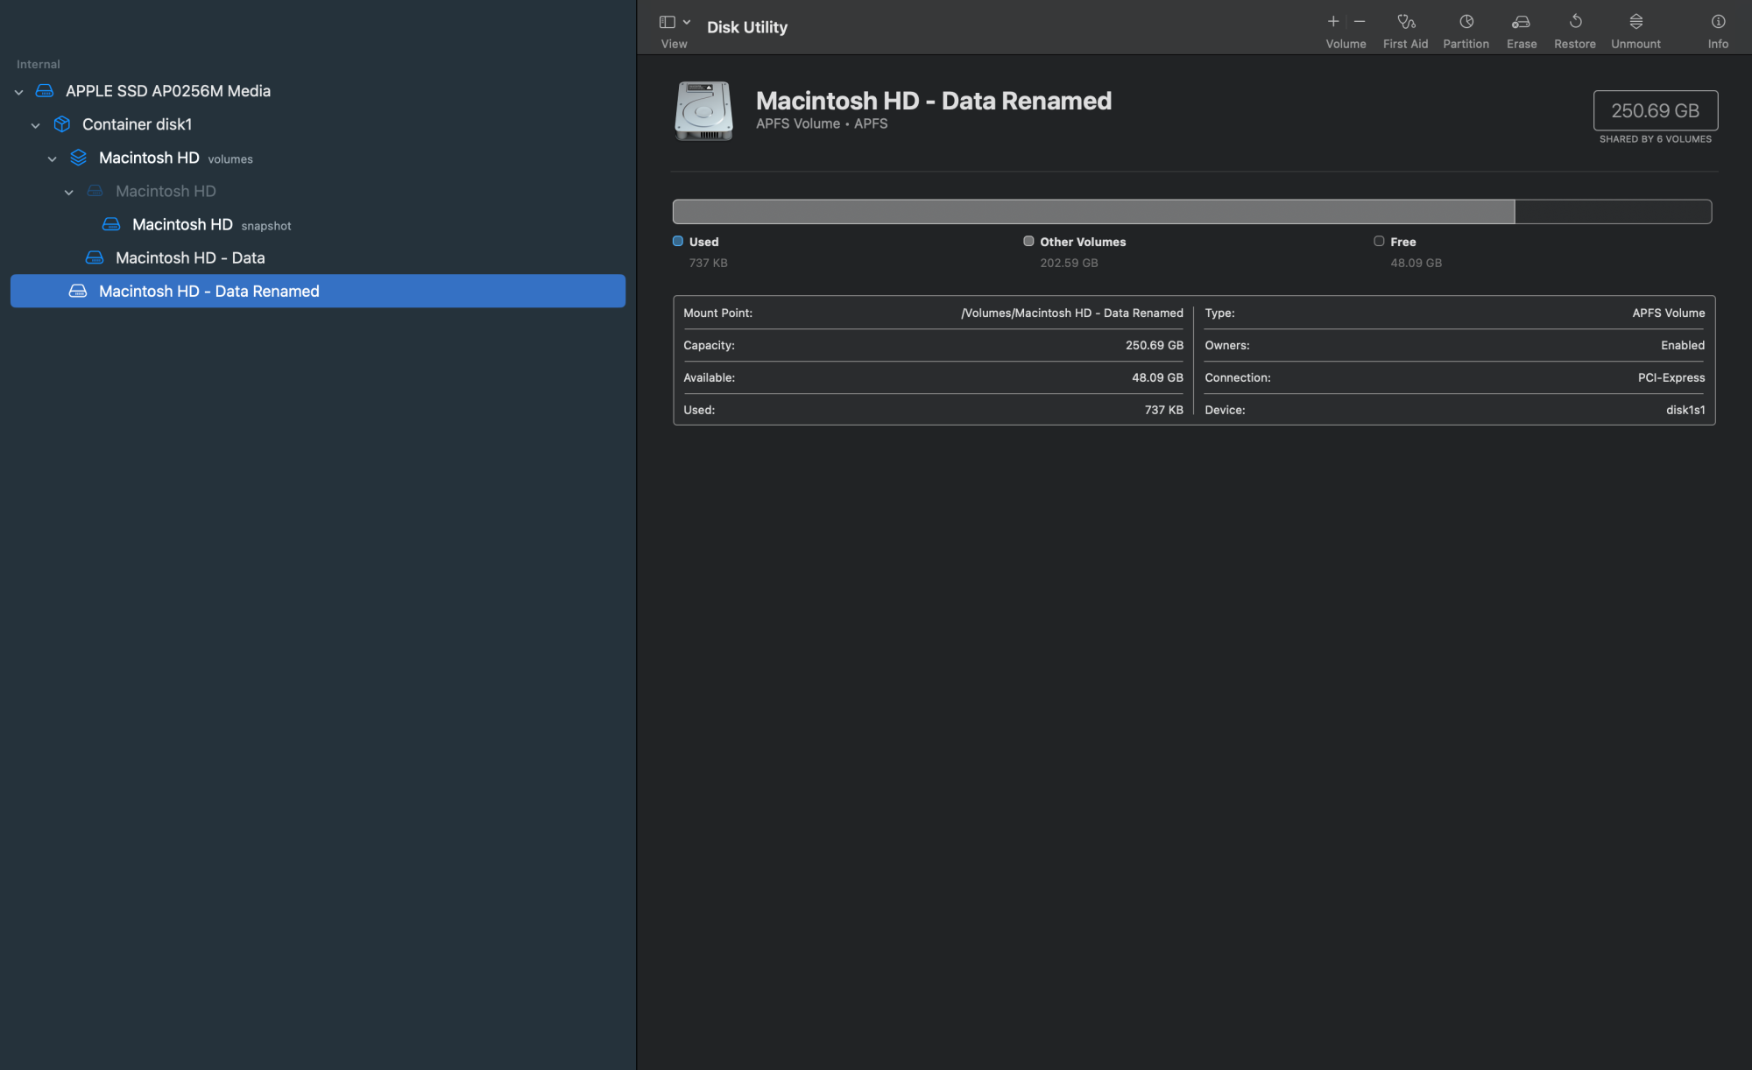This screenshot has height=1070, width=1752.
Task: Collapse APPLE SSD AP0256M Media
Action: click(x=19, y=92)
